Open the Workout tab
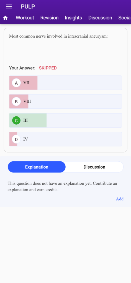Image resolution: width=131 pixels, height=283 pixels. [25, 18]
